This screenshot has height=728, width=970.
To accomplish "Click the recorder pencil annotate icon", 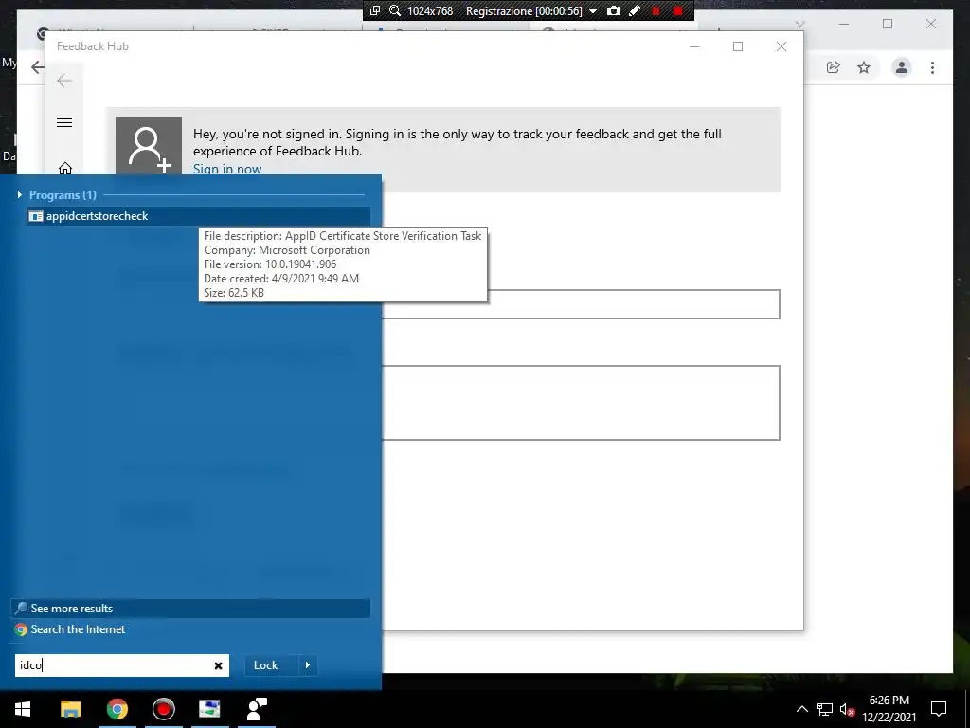I will click(x=634, y=11).
